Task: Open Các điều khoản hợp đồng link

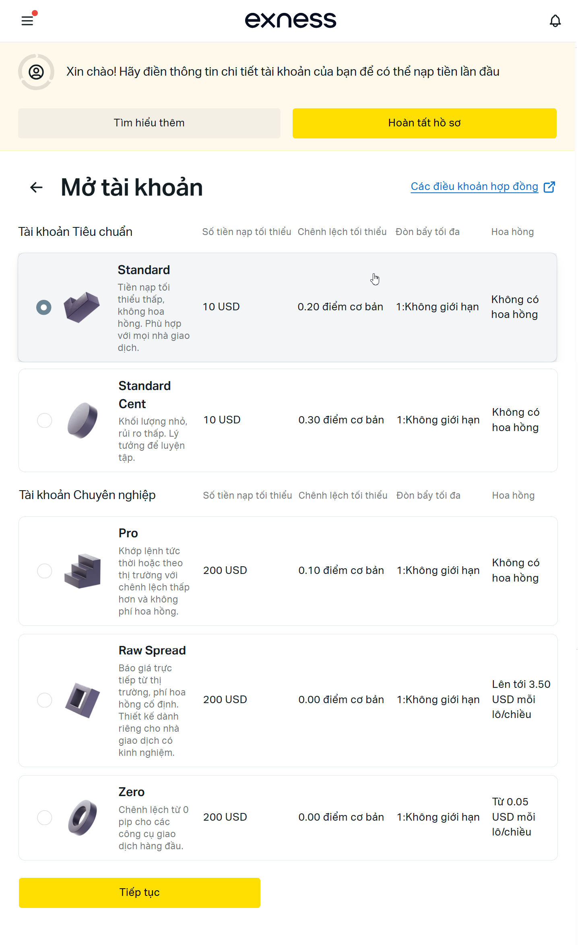Action: click(474, 187)
